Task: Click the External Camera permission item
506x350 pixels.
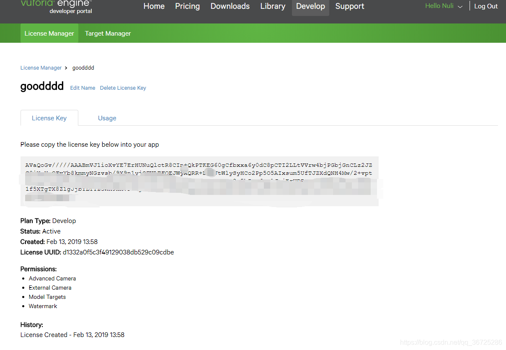Action: [50, 288]
